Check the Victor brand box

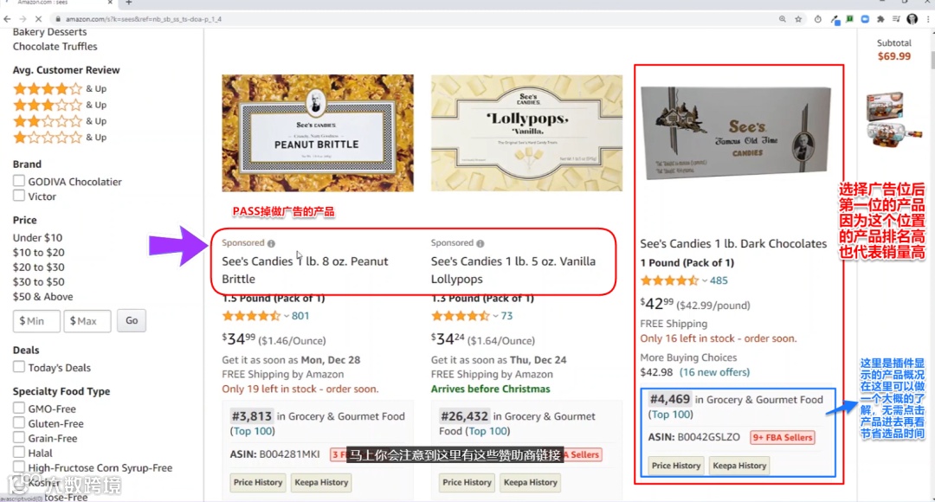pyautogui.click(x=19, y=196)
